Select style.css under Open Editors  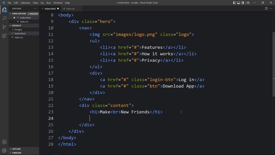(24, 22)
